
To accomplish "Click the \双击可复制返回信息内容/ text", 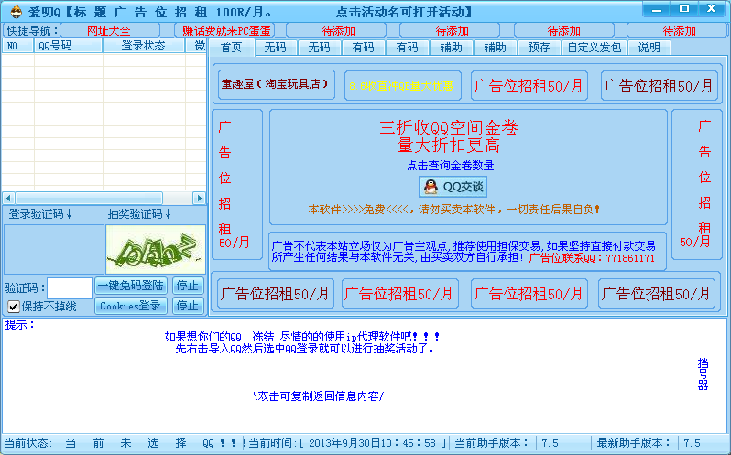I will [x=319, y=395].
